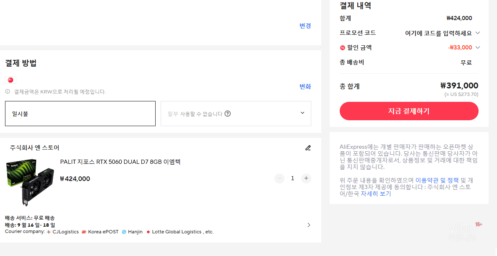Open shipping details with the right arrow
Viewport: 497px width, 256px height.
click(309, 225)
